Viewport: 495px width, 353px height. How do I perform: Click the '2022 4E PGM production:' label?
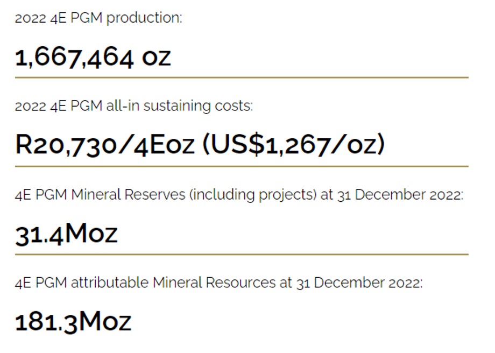point(98,18)
